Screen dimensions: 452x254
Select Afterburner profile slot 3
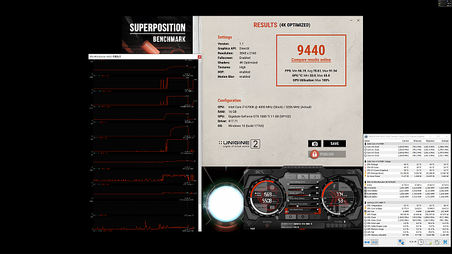click(336, 226)
